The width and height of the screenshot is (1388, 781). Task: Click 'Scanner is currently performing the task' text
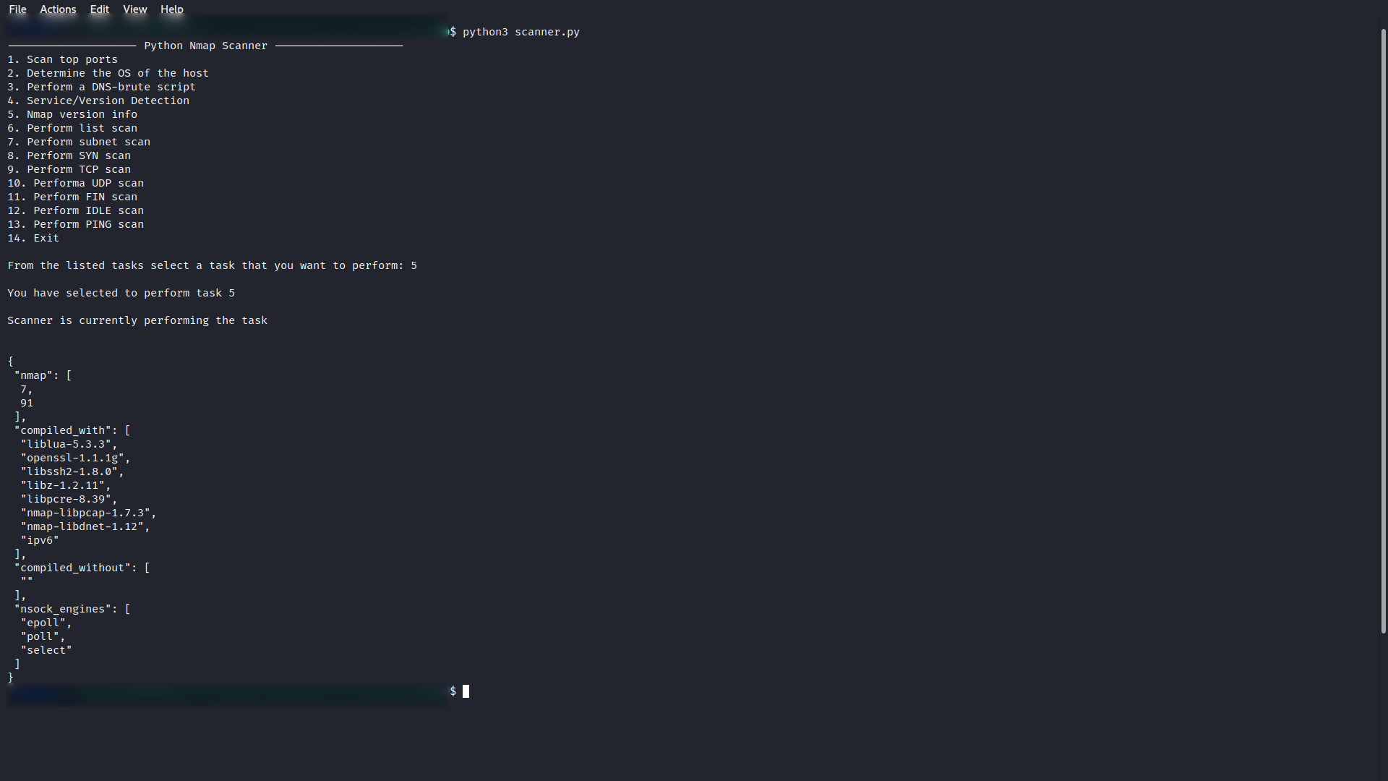[x=137, y=320]
